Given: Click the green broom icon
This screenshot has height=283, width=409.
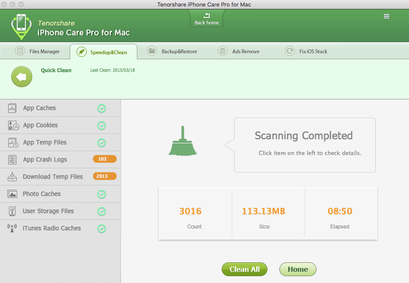Looking at the screenshot, I should (x=183, y=141).
